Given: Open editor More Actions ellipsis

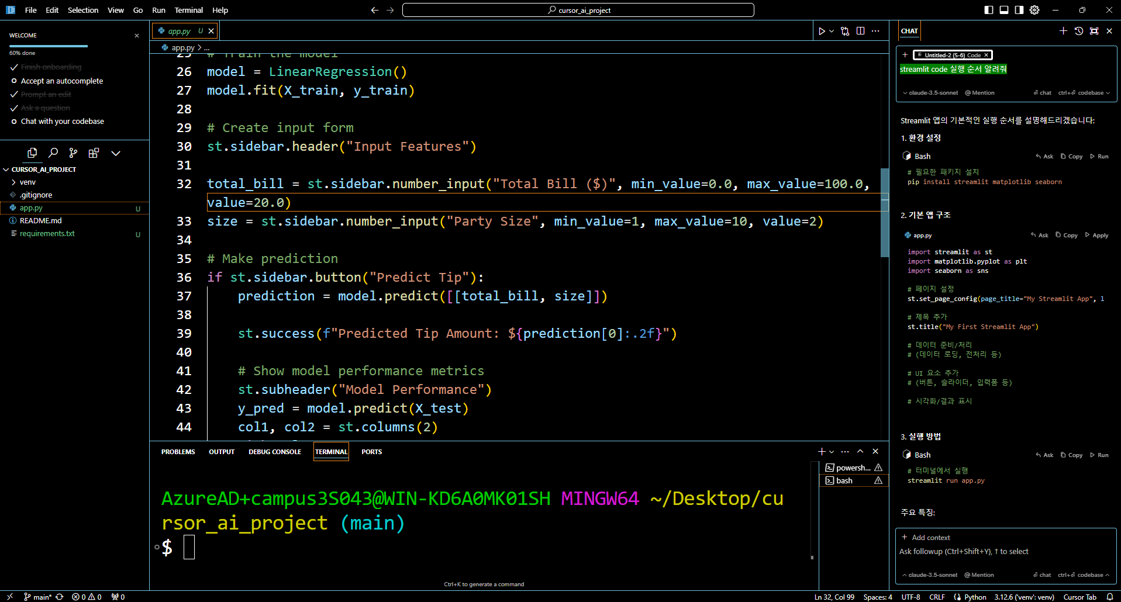Looking at the screenshot, I should [x=875, y=31].
